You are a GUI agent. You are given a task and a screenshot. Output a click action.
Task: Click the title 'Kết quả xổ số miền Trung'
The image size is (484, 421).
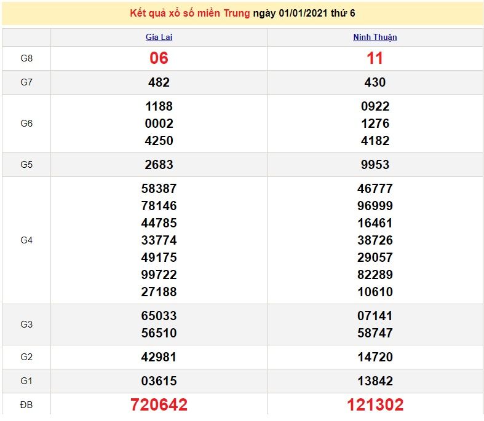pos(190,13)
